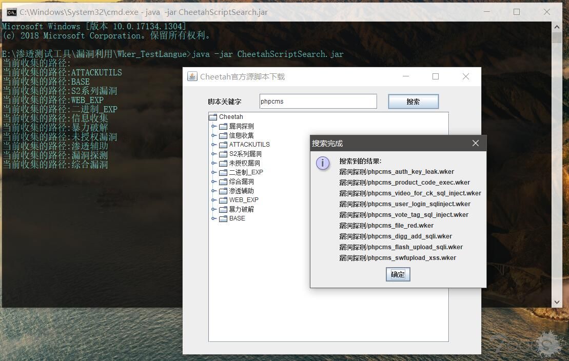This screenshot has height=361, width=569.
Task: Click the phpcms_vote_tag_sql_inject.wker result
Action: pyautogui.click(x=404, y=215)
